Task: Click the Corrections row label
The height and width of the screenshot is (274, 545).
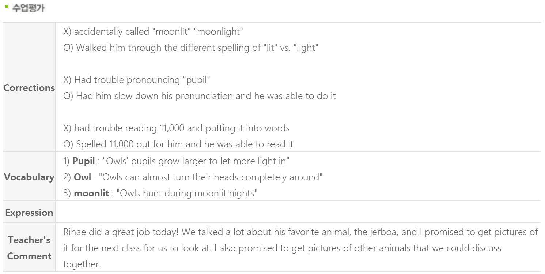Action: tap(29, 88)
